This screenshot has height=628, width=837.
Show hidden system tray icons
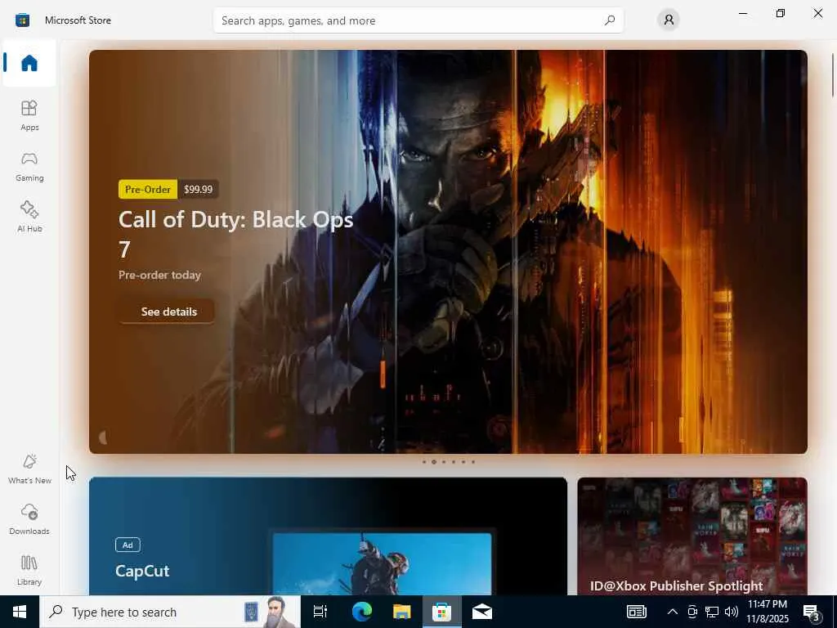tap(673, 612)
